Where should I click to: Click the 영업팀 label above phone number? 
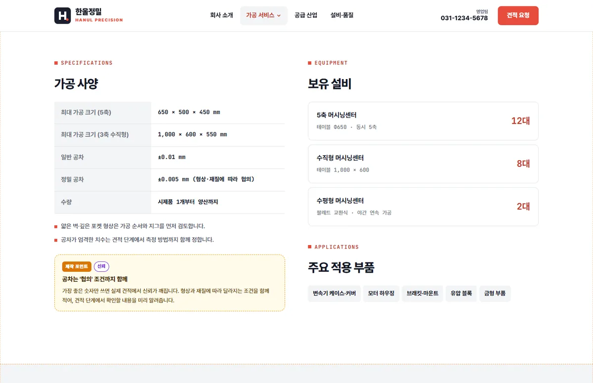click(x=482, y=11)
